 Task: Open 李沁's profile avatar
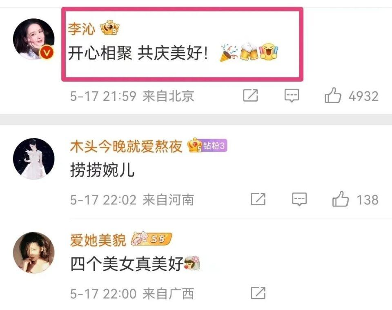point(34,39)
